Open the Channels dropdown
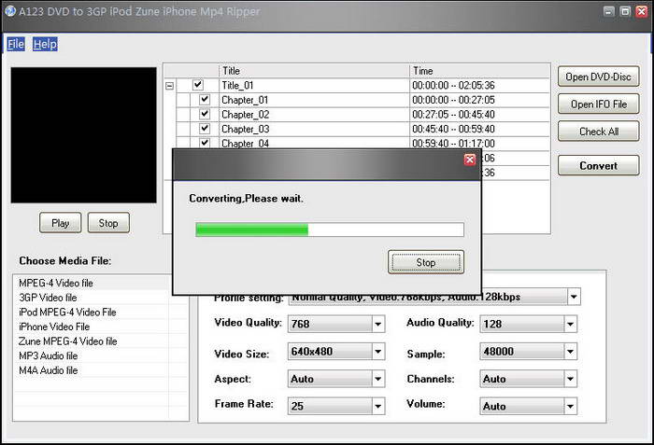The width and height of the screenshot is (654, 445). coord(570,379)
